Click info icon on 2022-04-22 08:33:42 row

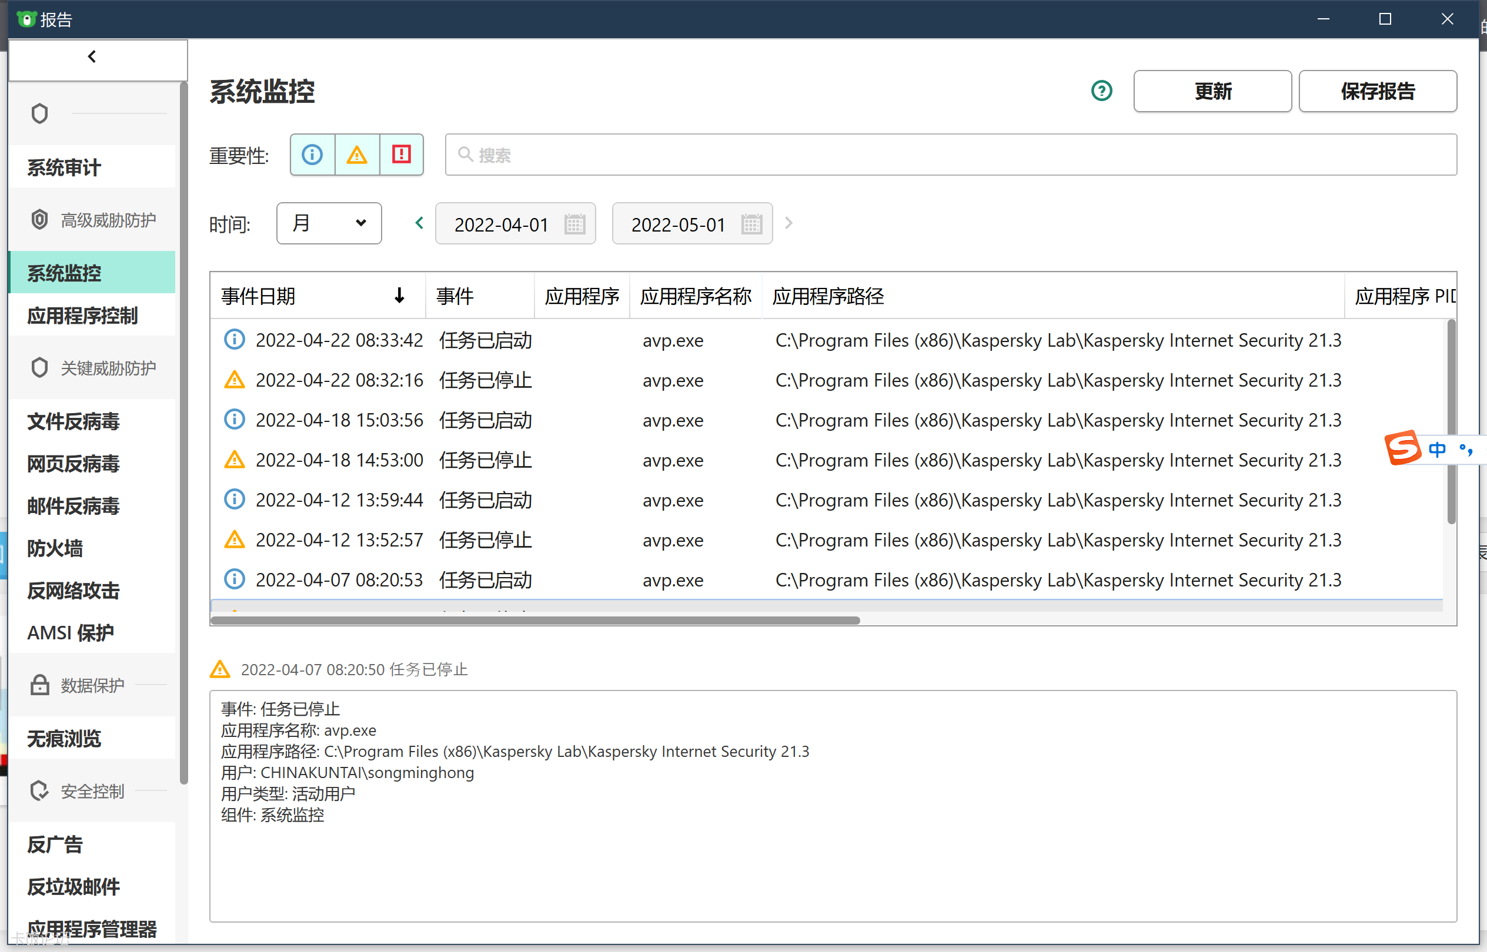[x=235, y=340]
